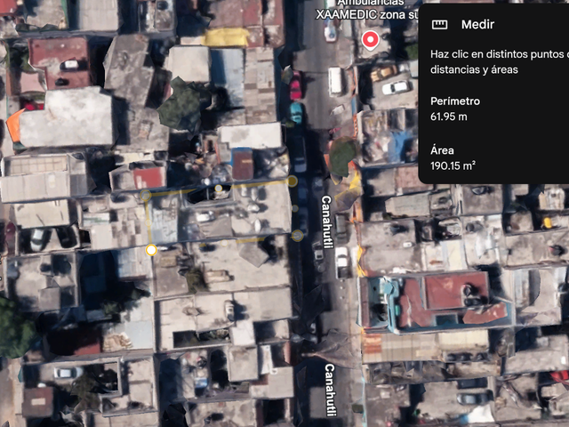
Task: Click the ruler icon beside Medir
Action: pyautogui.click(x=439, y=25)
